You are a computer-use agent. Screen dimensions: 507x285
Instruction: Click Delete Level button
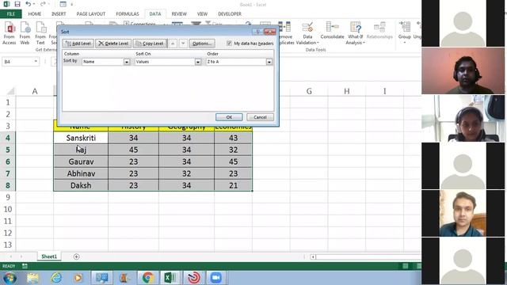coord(113,44)
